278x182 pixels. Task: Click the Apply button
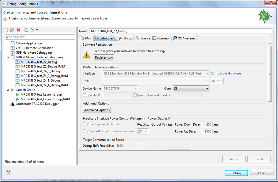234,159
